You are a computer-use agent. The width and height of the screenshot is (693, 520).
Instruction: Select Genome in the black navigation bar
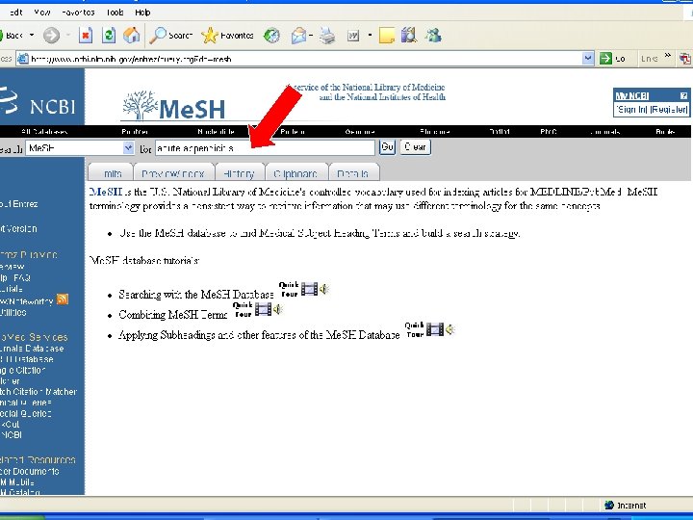(x=360, y=132)
